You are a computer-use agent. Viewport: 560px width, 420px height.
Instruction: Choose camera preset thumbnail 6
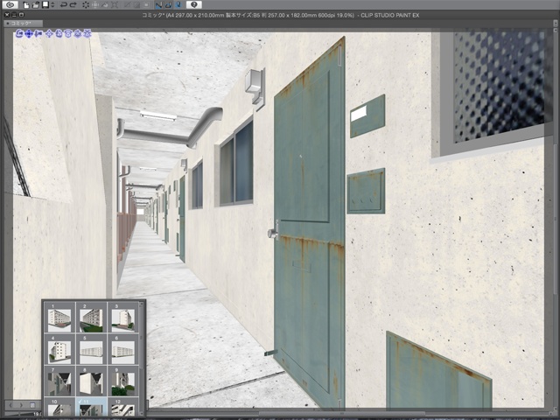coord(123,349)
